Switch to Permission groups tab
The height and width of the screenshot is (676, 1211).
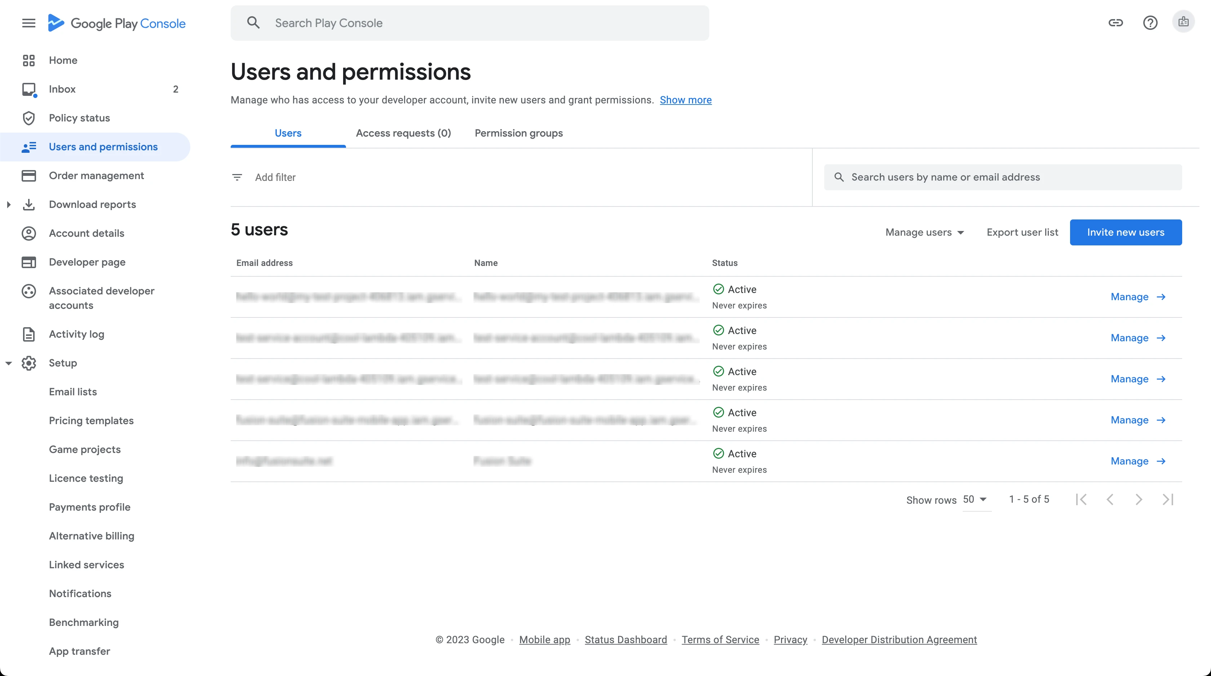pos(518,133)
